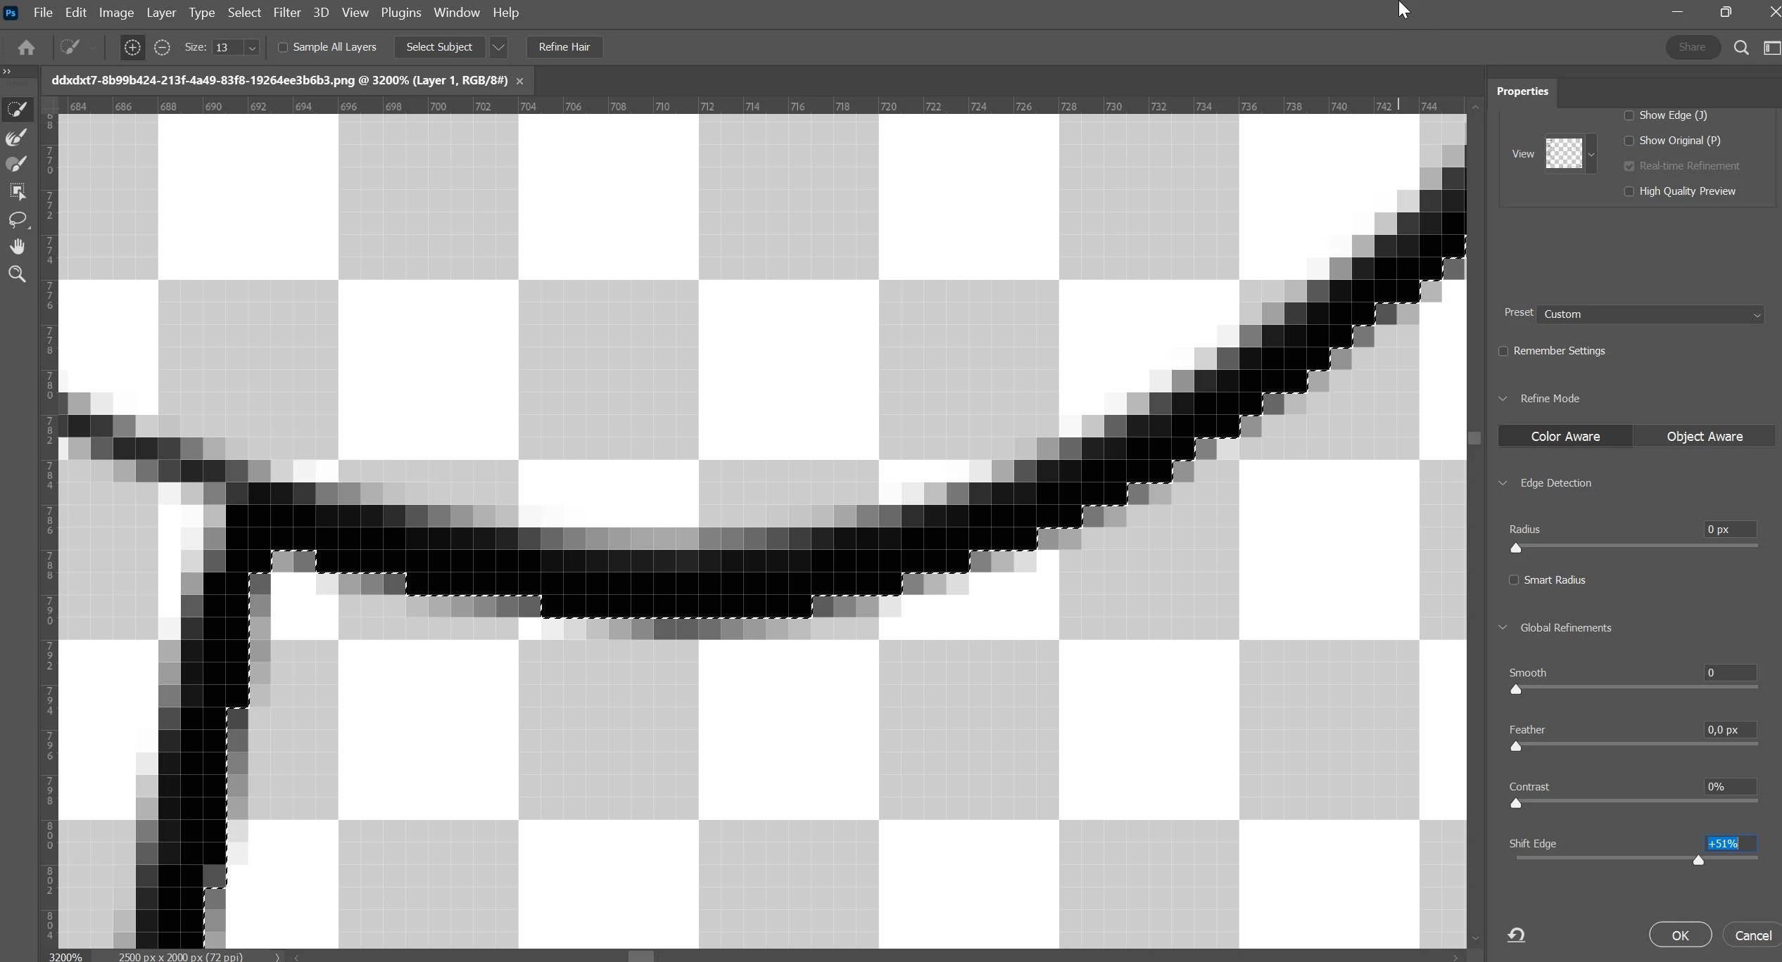Open the brush Size dropdown arrow
1782x962 pixels.
tap(252, 47)
